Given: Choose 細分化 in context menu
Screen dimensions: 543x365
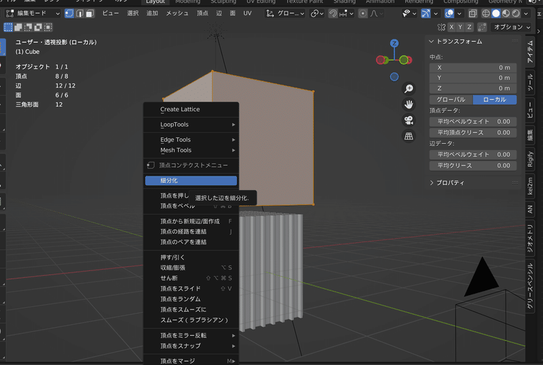Looking at the screenshot, I should (x=191, y=180).
